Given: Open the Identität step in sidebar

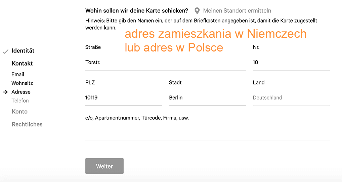Looking at the screenshot, I should click(x=23, y=51).
